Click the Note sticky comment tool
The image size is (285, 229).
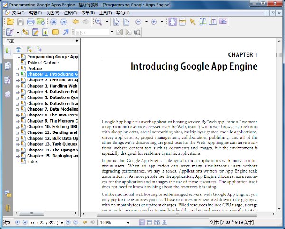(56, 32)
